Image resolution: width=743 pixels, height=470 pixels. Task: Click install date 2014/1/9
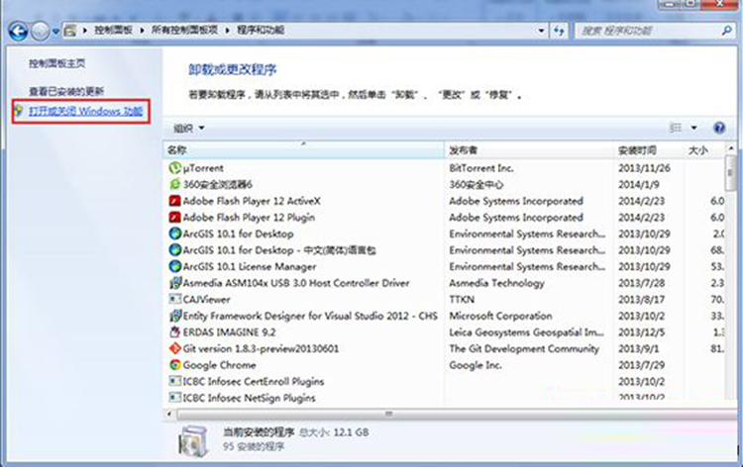tap(638, 185)
